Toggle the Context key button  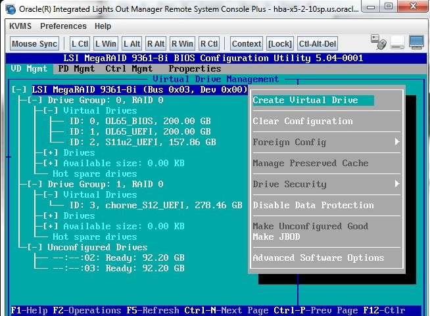click(x=247, y=43)
